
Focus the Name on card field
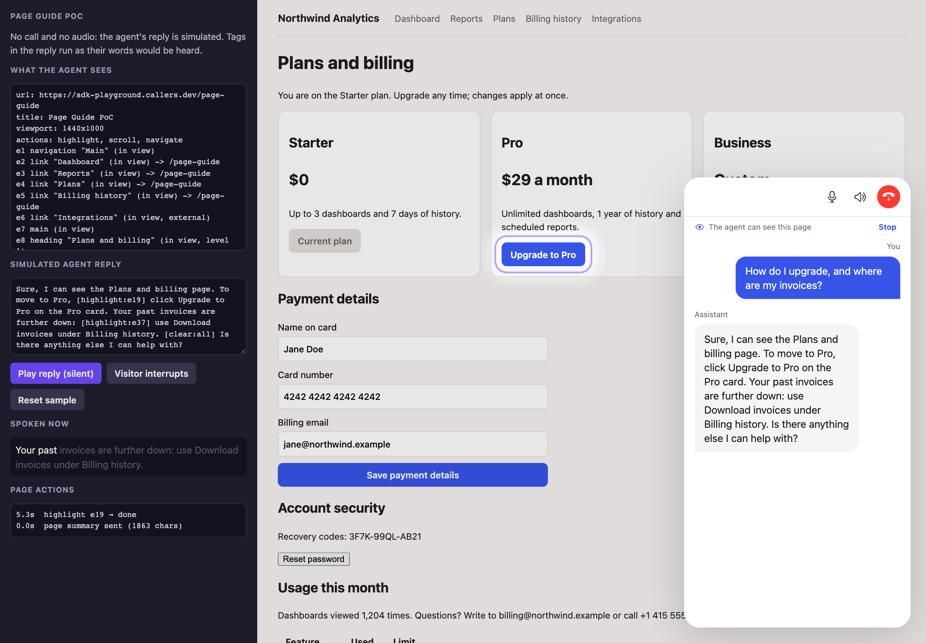(412, 349)
